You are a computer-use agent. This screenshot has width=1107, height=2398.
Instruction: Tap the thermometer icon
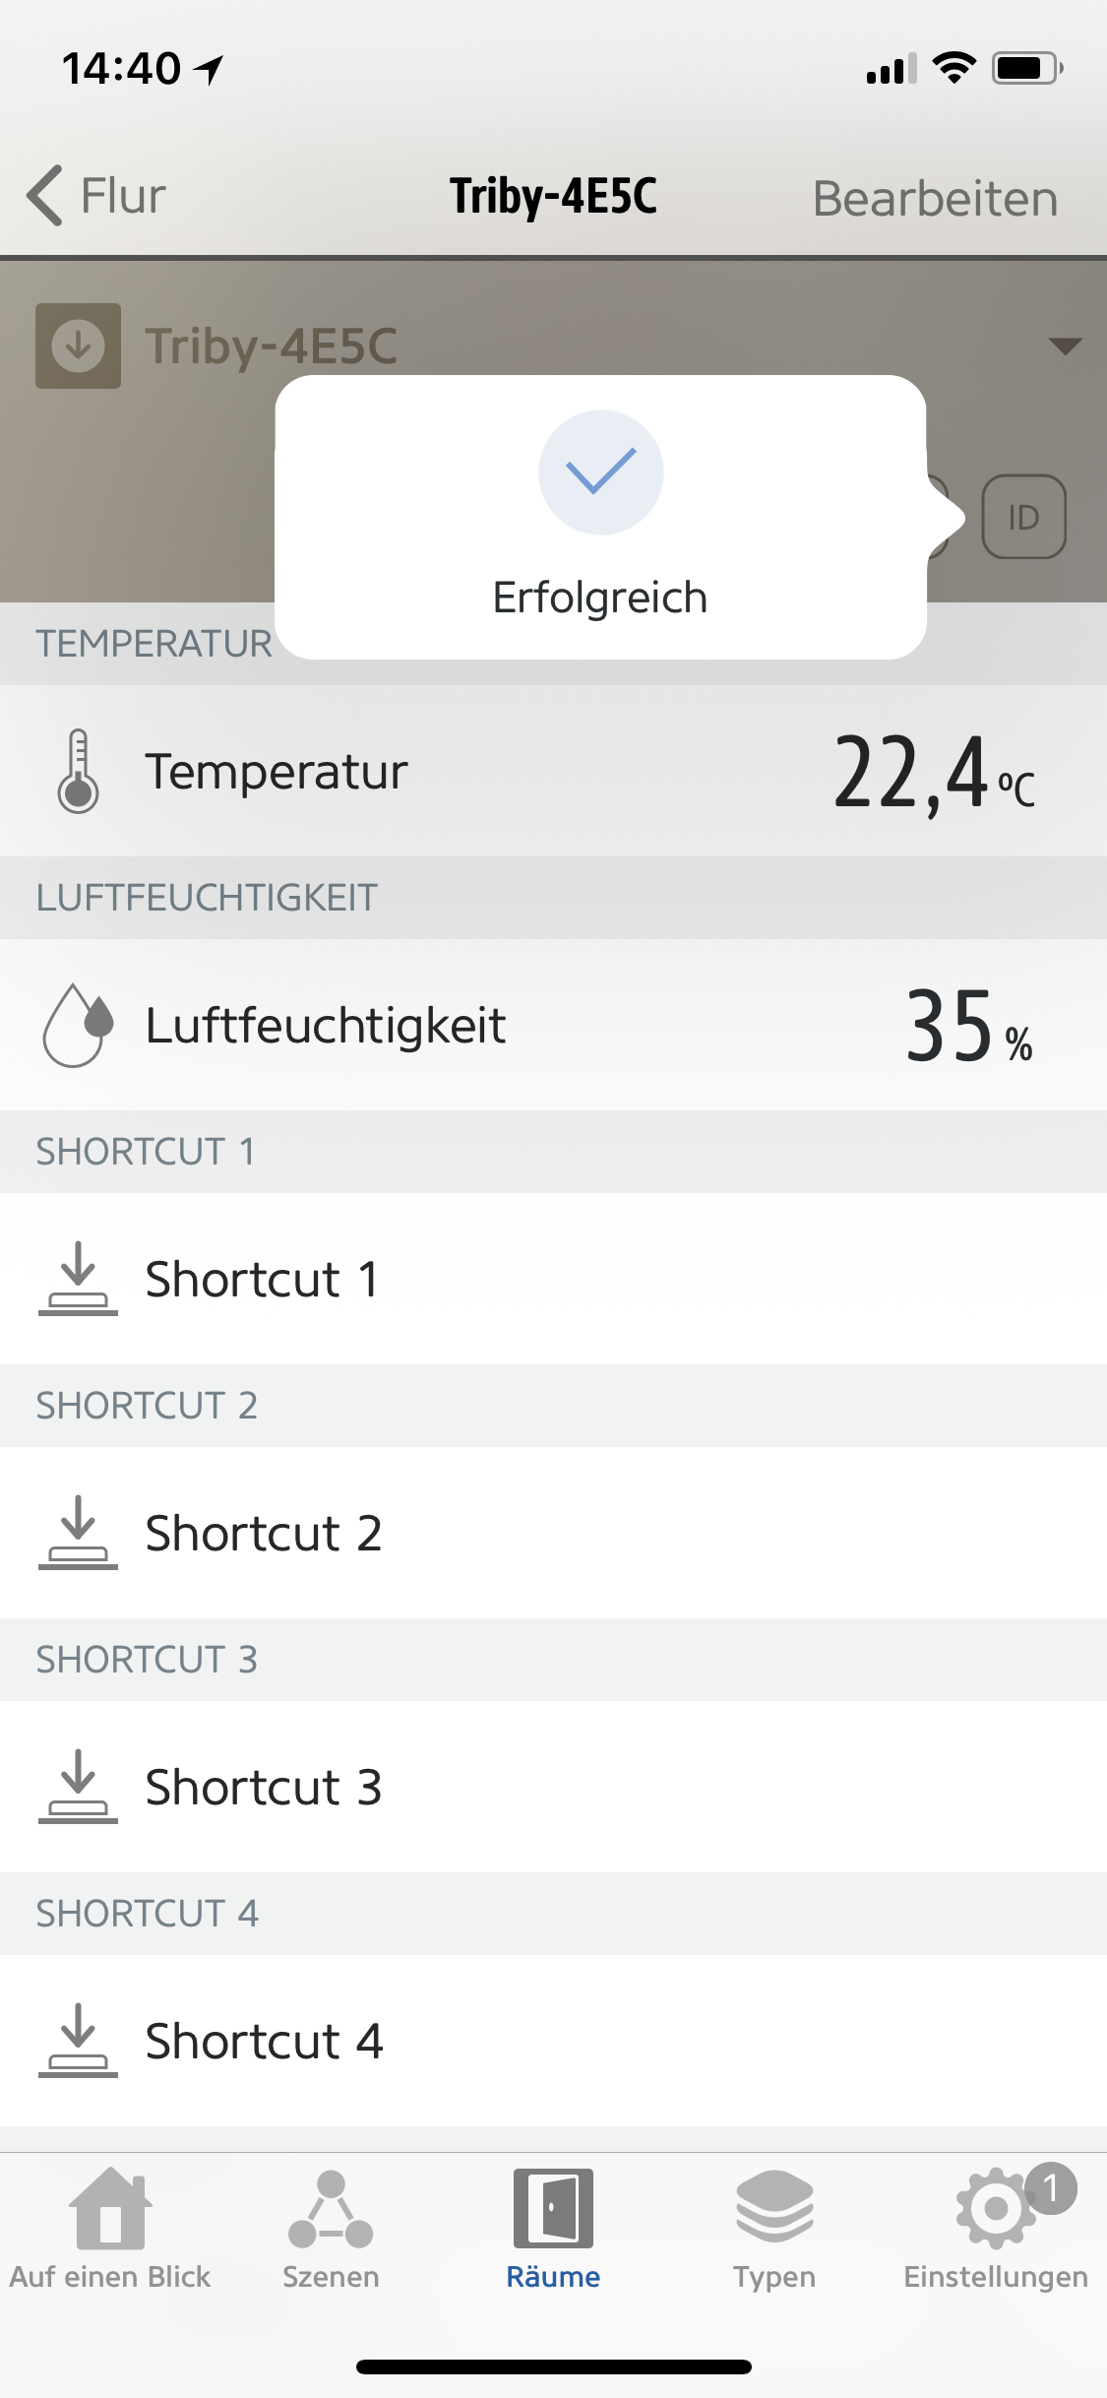pos(78,771)
